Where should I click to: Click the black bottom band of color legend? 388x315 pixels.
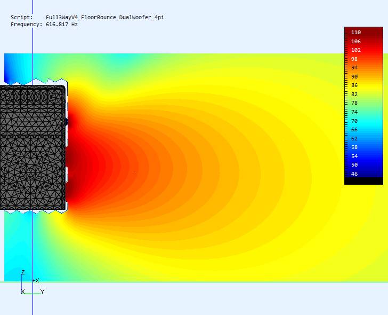click(363, 180)
